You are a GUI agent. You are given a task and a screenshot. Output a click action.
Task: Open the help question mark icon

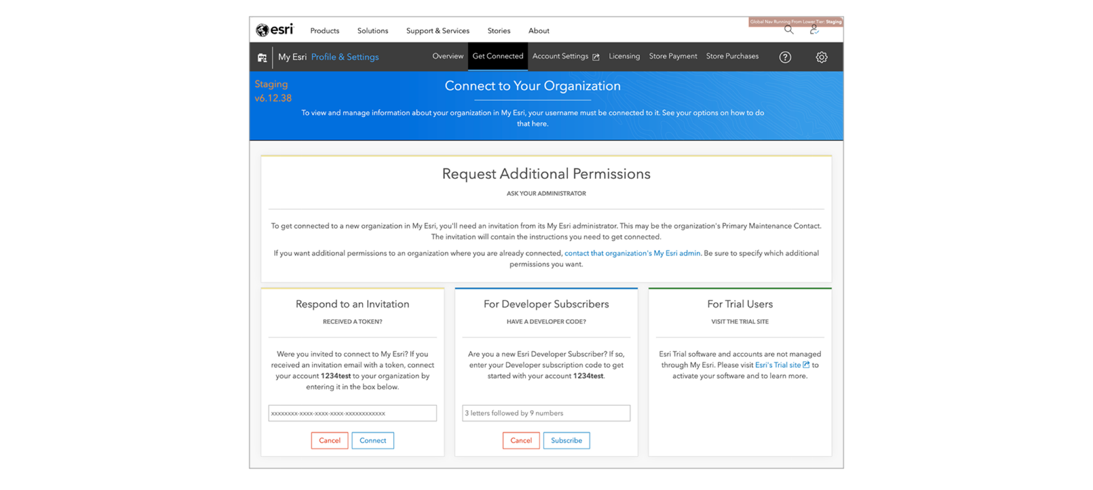(x=785, y=57)
